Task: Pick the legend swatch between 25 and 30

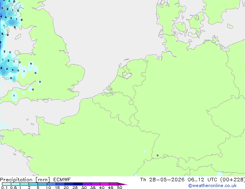Action: [78, 184]
